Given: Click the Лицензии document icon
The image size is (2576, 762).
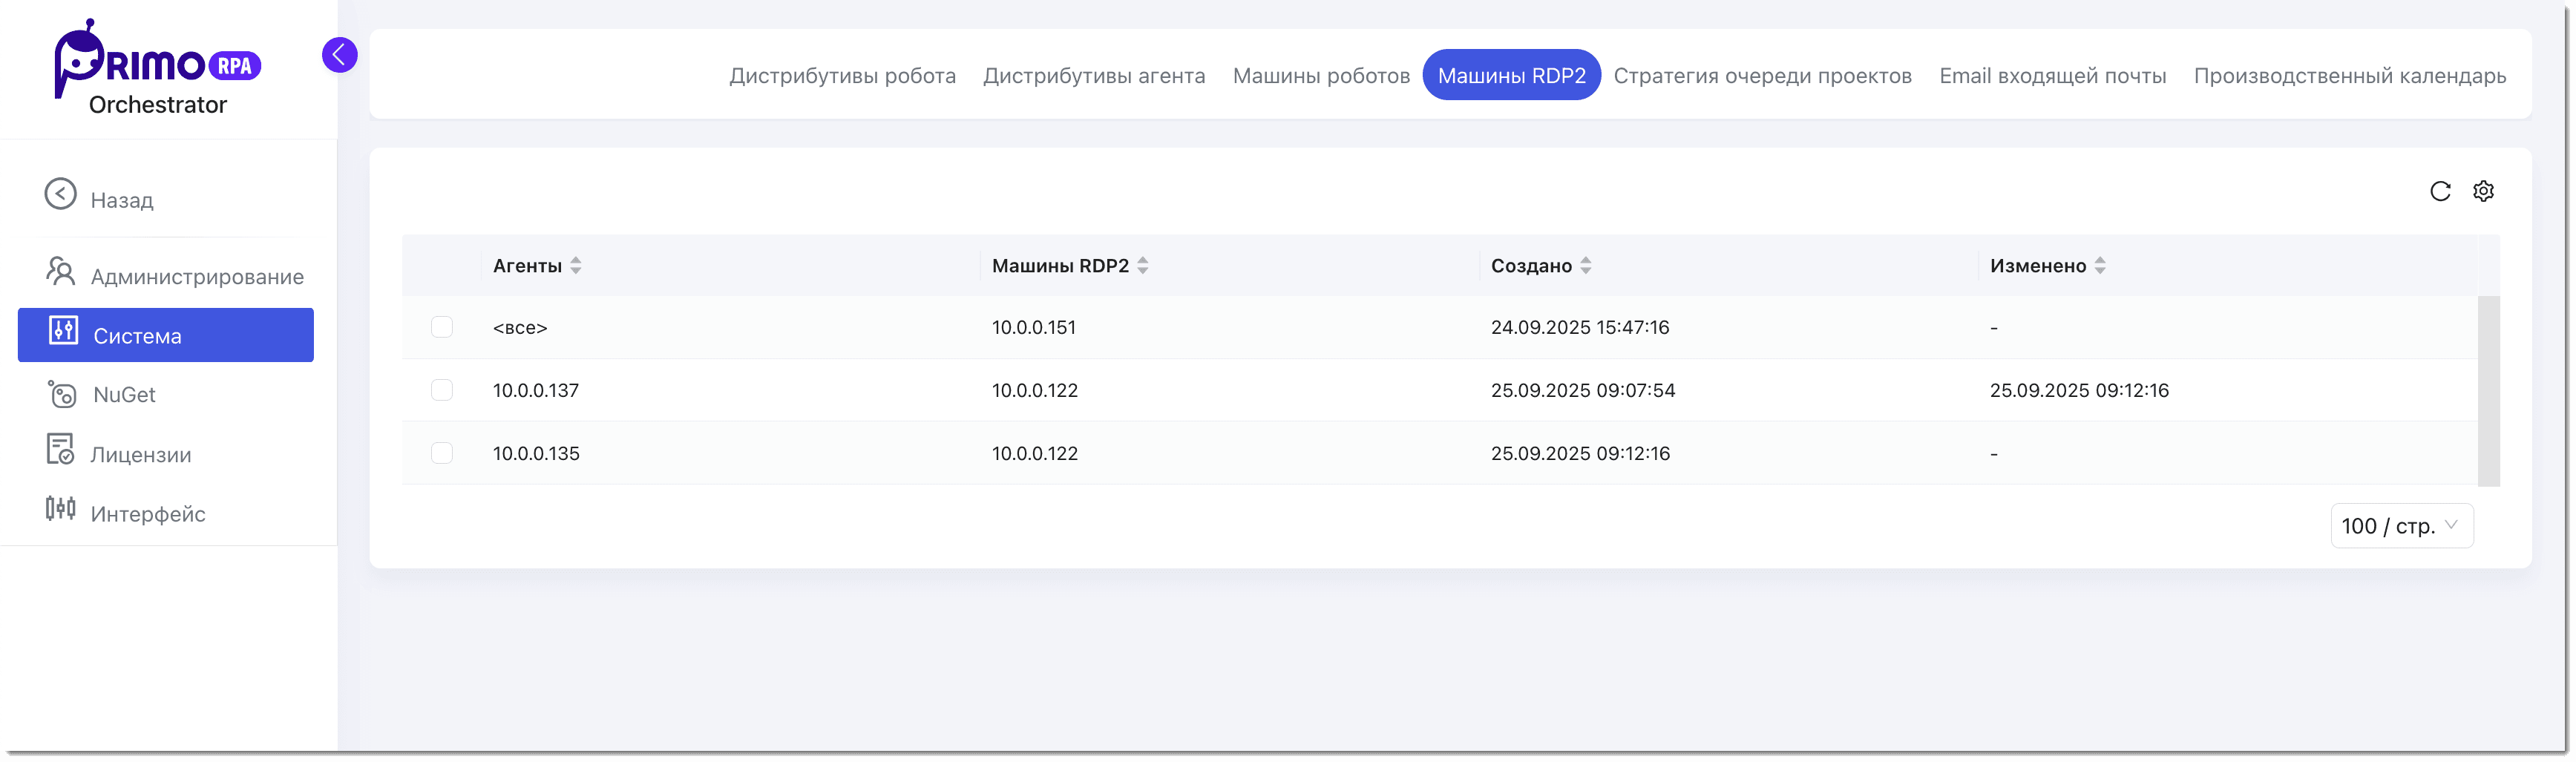Looking at the screenshot, I should (60, 450).
